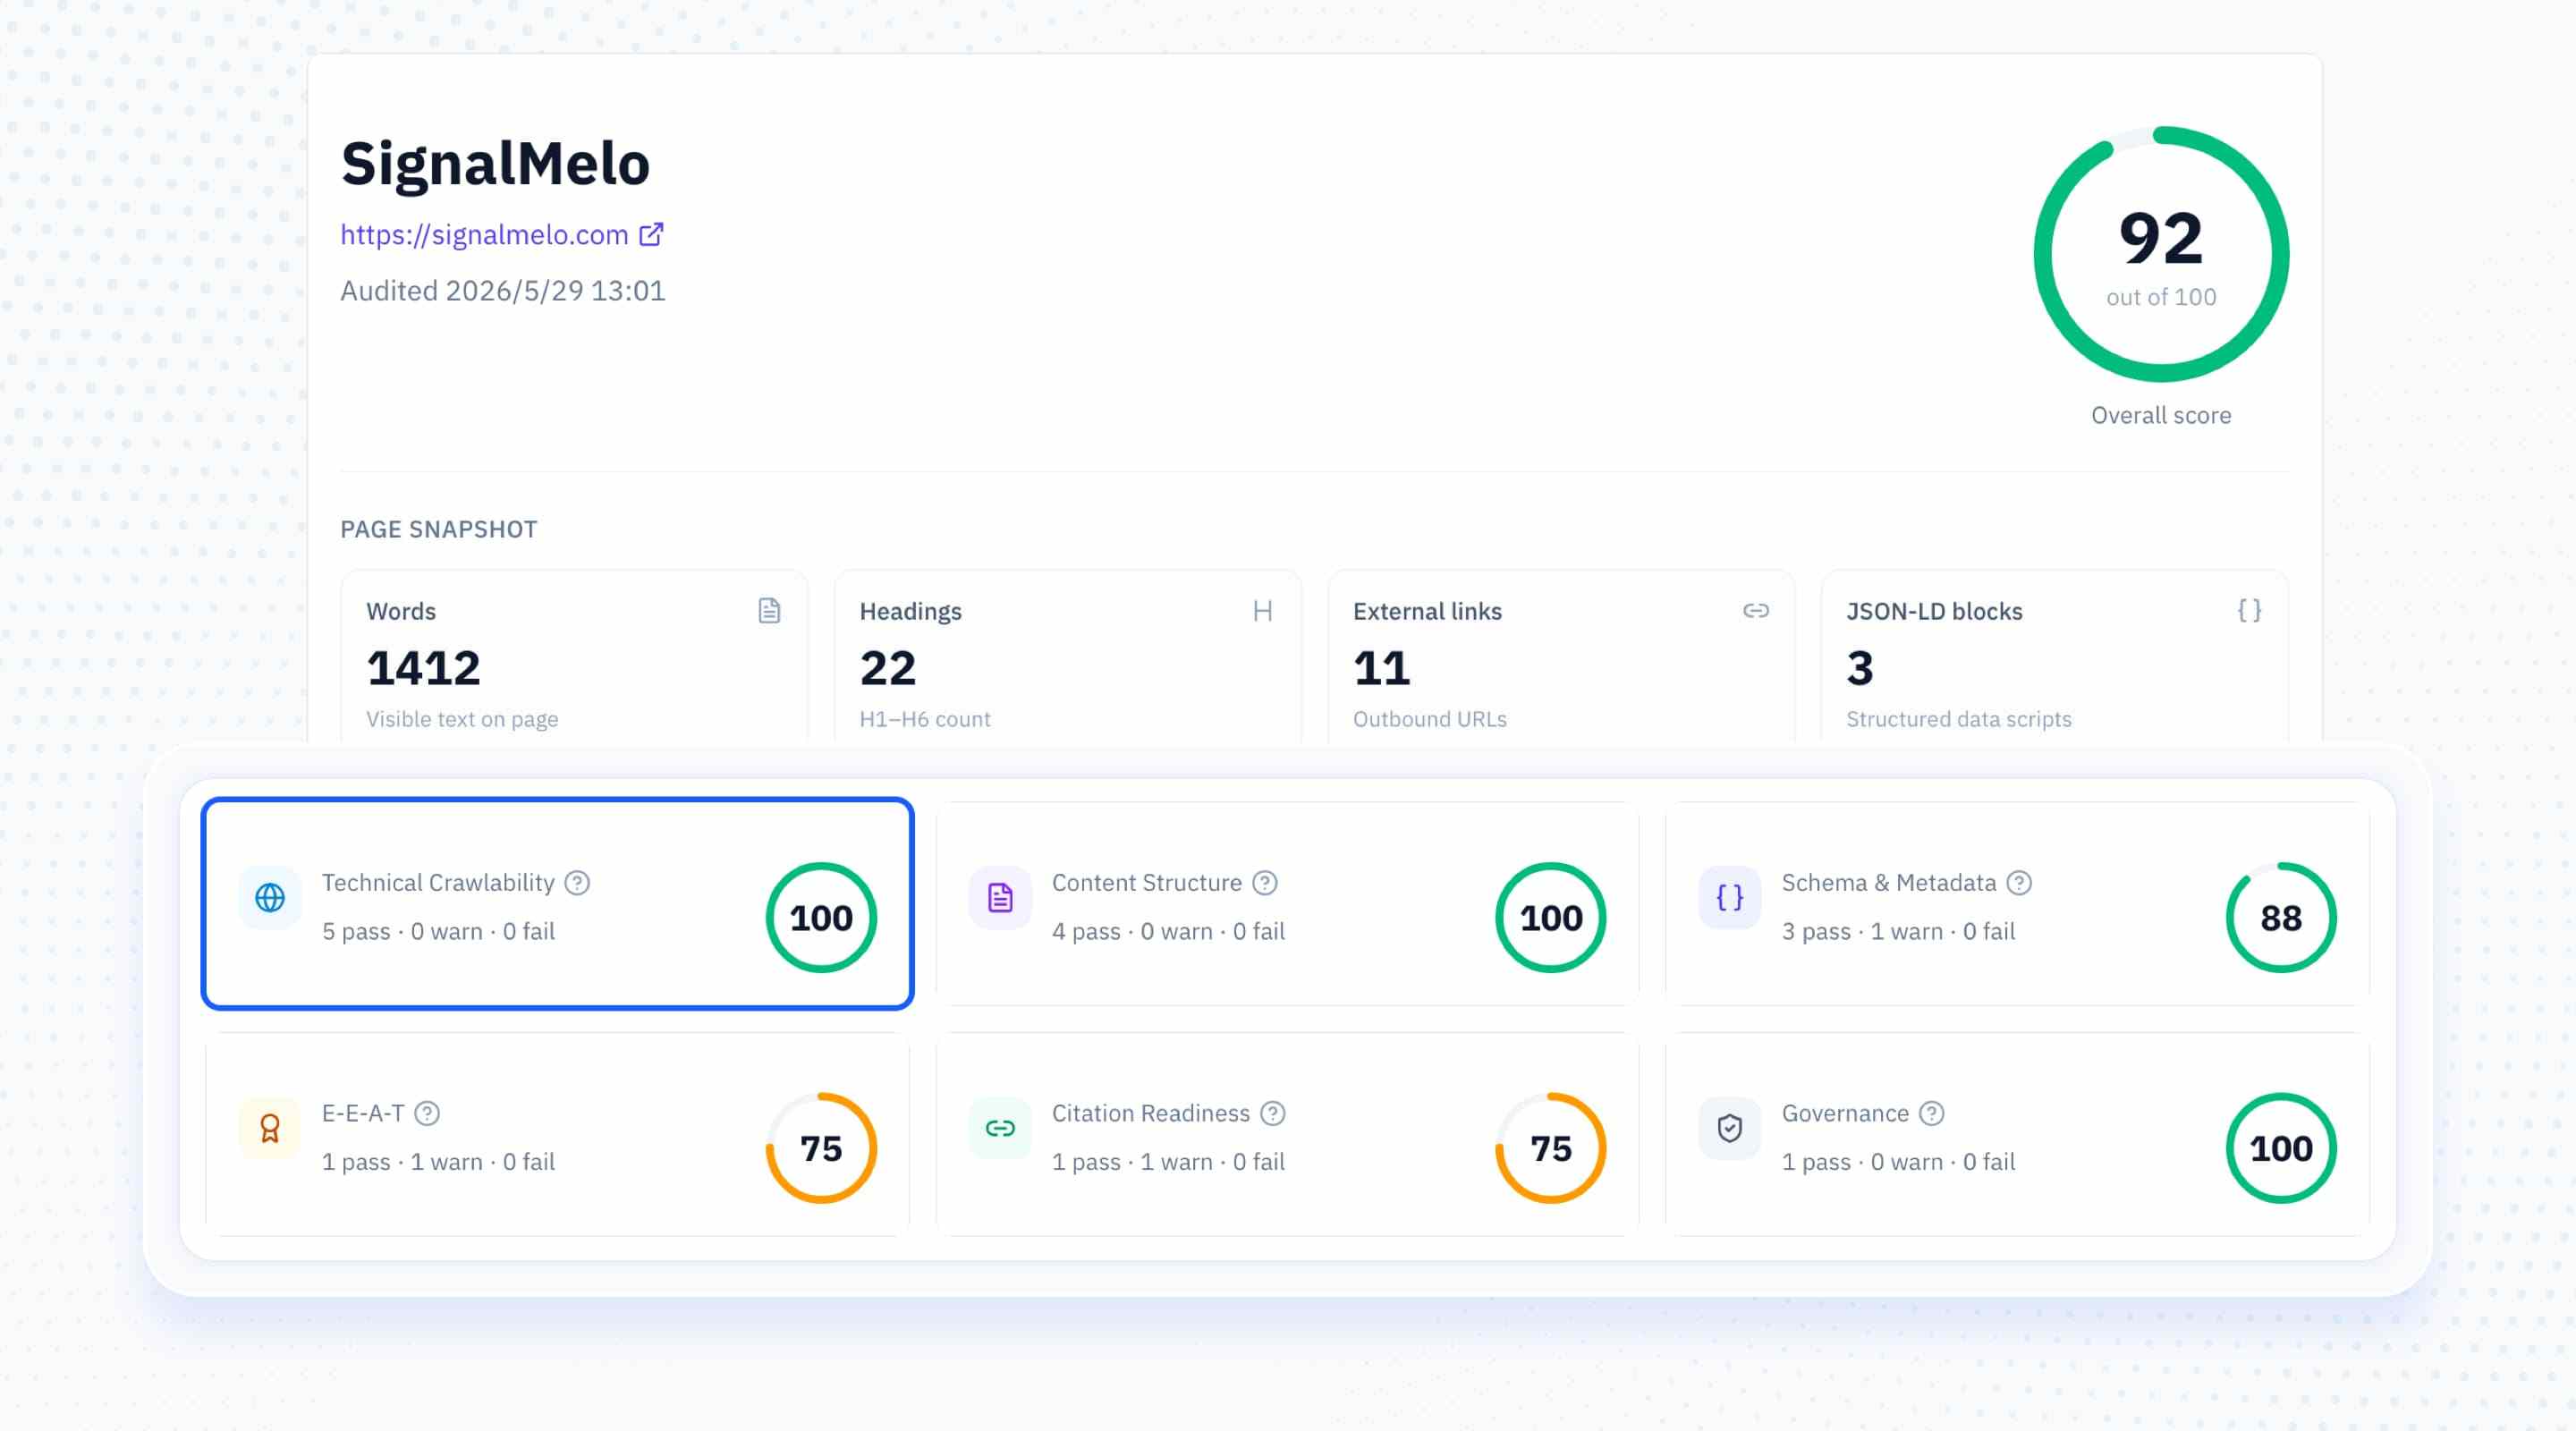Click '4 pass · 0 warn · 0 fail' text

click(1168, 931)
